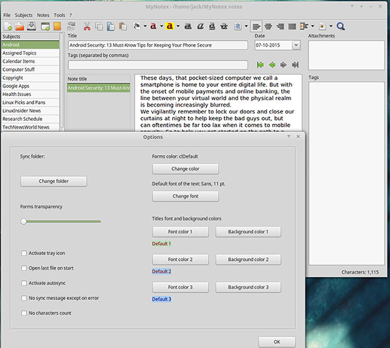Expand red font color dropdown arrow
This screenshot has width=390, height=348.
(x=161, y=26)
